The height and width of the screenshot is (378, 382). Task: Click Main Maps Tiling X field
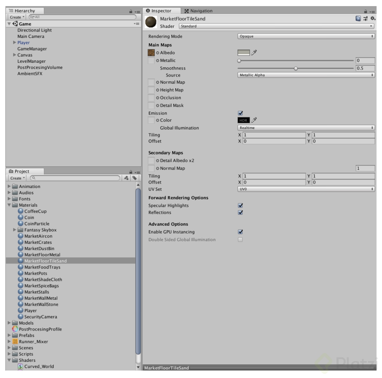coord(274,135)
